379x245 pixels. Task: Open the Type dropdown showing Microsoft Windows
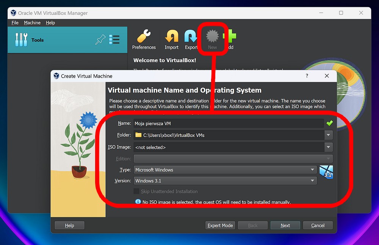(x=225, y=170)
